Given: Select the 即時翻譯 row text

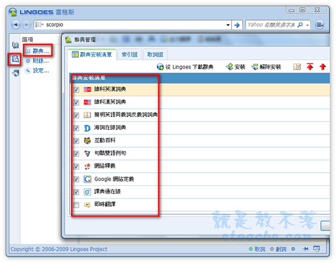Looking at the screenshot, I should pyautogui.click(x=105, y=204).
